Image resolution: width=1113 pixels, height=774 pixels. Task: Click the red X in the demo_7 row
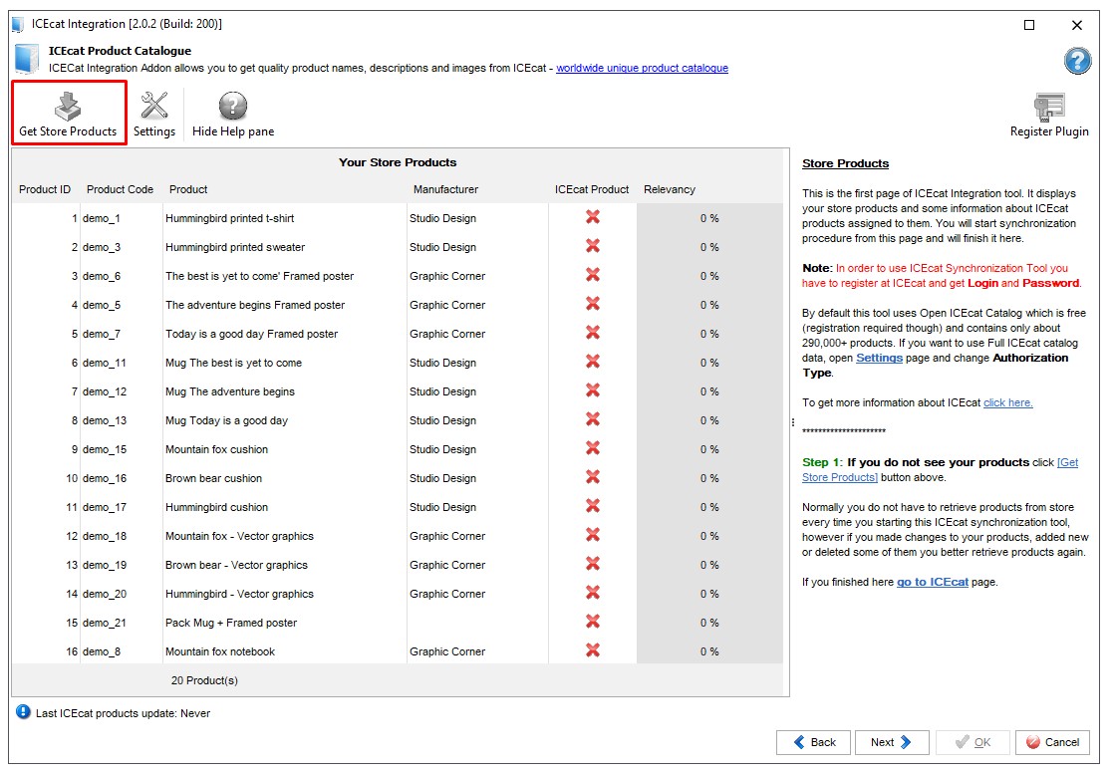click(593, 333)
